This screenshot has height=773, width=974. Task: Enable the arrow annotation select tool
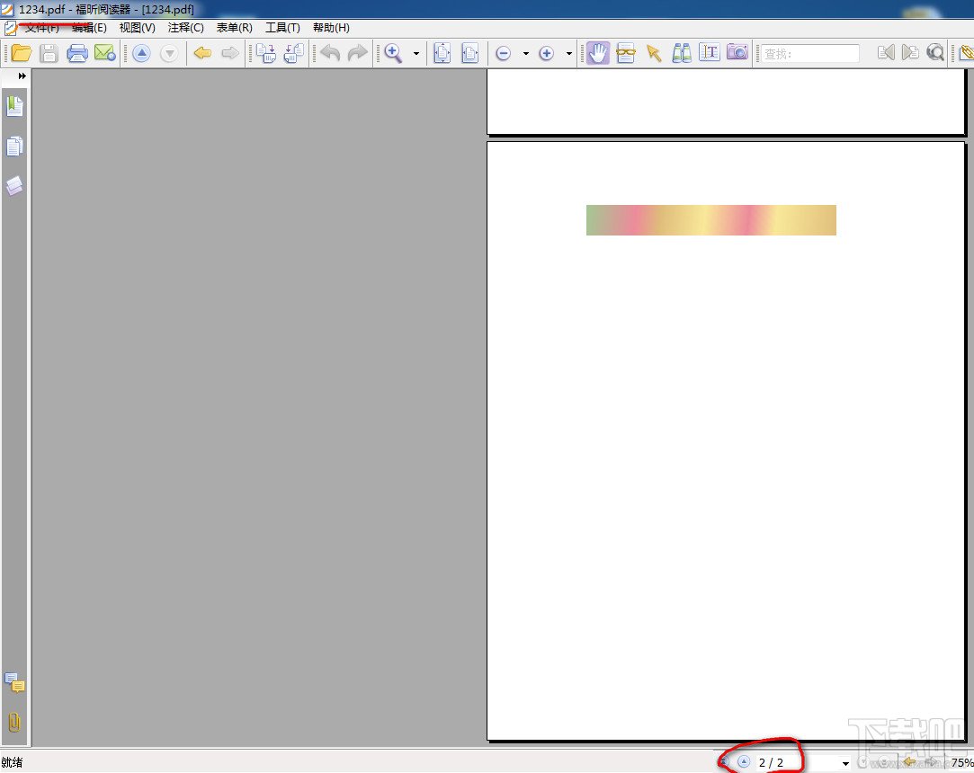coord(654,53)
